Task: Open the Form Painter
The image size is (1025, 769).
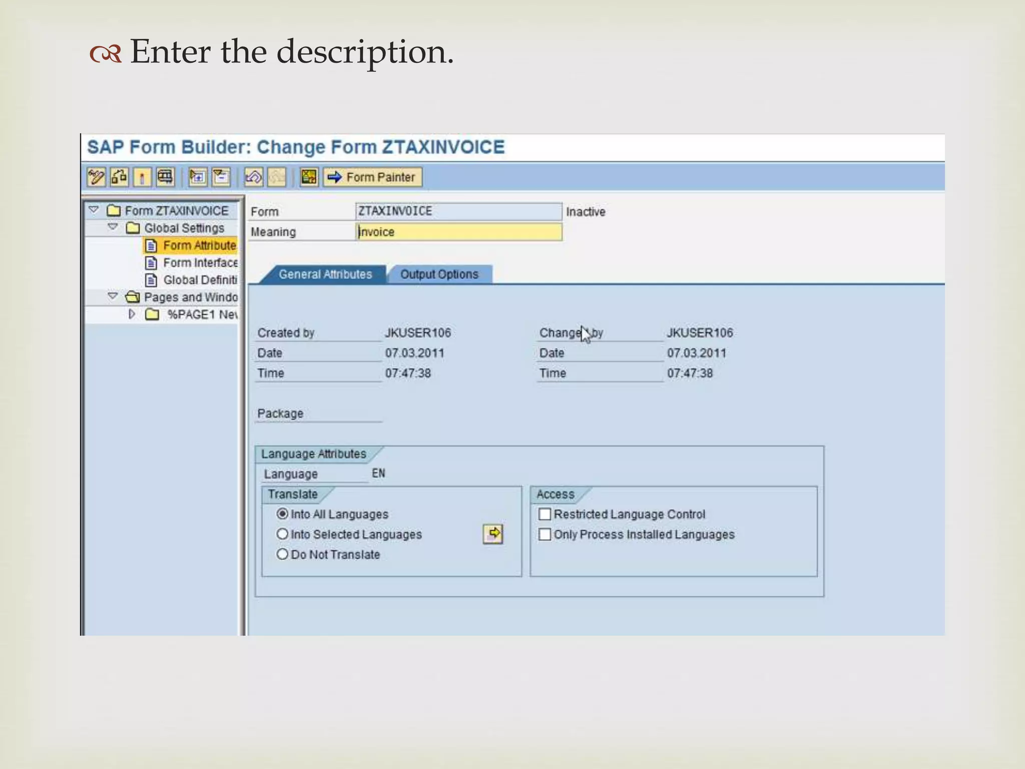Action: [372, 177]
